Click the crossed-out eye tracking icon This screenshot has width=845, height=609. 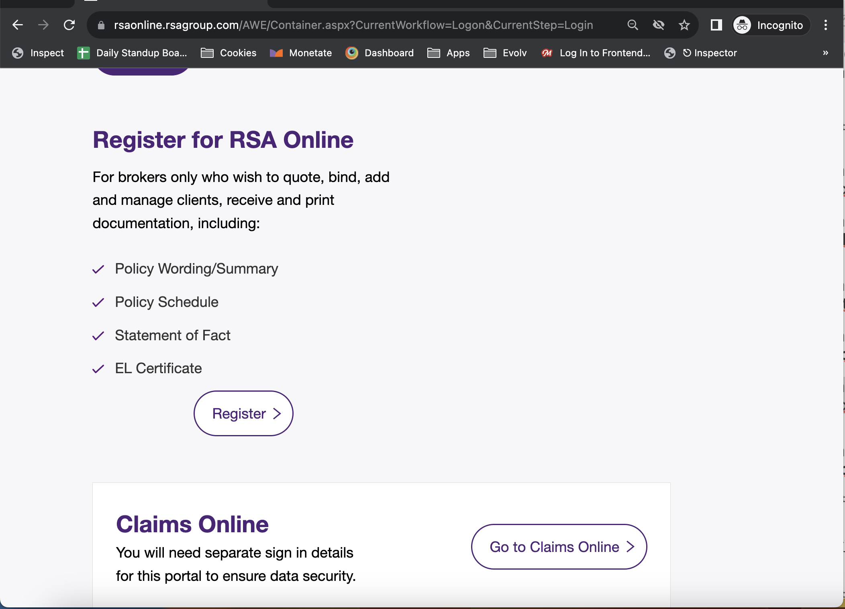(659, 25)
